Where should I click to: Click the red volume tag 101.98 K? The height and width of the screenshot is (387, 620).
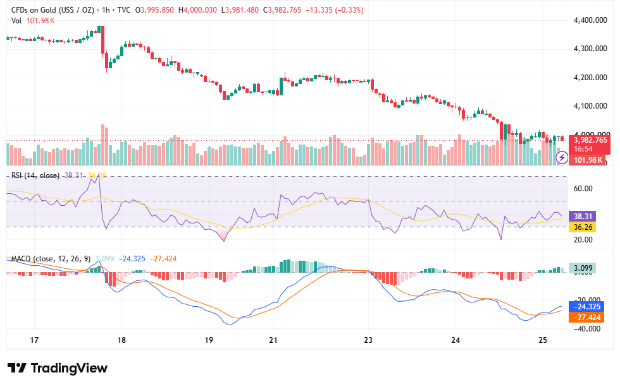pyautogui.click(x=588, y=160)
